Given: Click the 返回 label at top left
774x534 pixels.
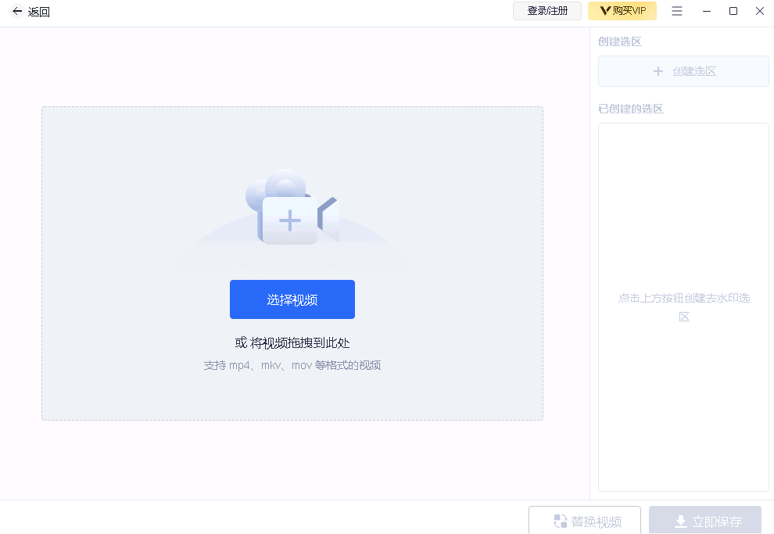Looking at the screenshot, I should [x=38, y=12].
